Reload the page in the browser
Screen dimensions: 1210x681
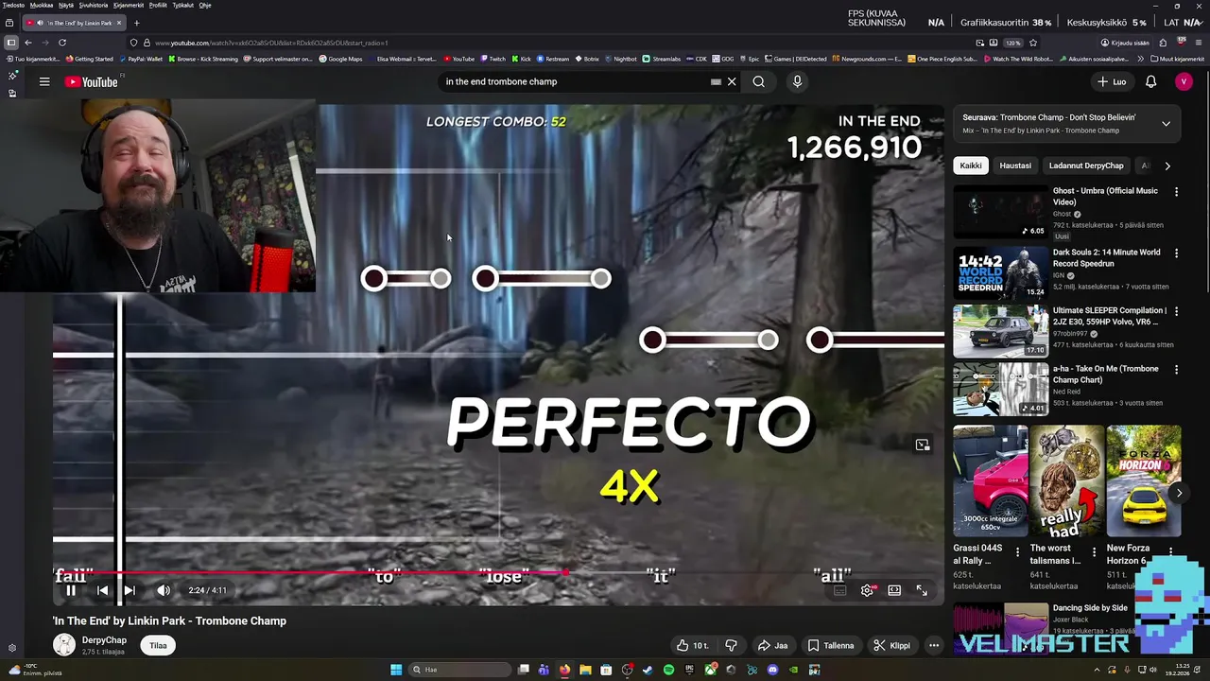click(x=62, y=43)
